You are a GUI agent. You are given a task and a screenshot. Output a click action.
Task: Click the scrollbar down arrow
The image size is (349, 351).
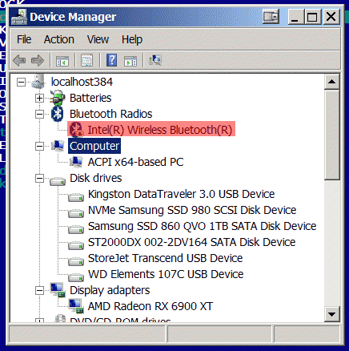pyautogui.click(x=331, y=314)
